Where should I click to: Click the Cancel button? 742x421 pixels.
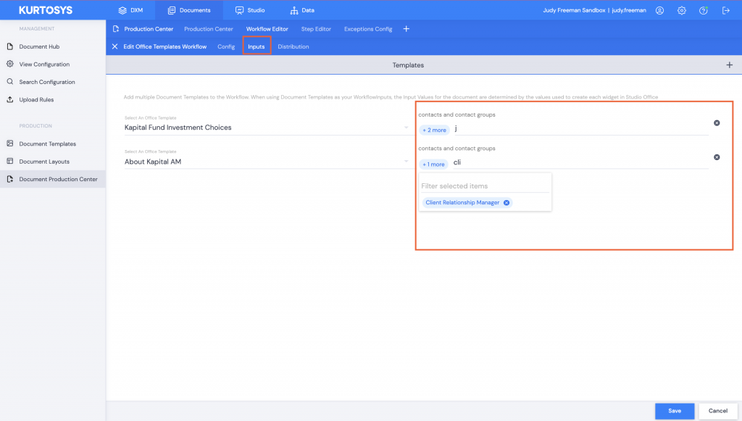718,411
